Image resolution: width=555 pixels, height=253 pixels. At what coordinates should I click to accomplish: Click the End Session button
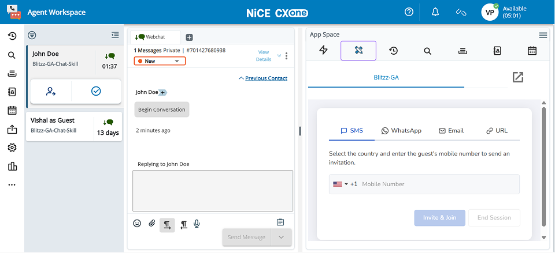[494, 218]
